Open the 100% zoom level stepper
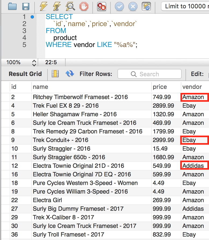The image size is (209, 240). [34, 63]
